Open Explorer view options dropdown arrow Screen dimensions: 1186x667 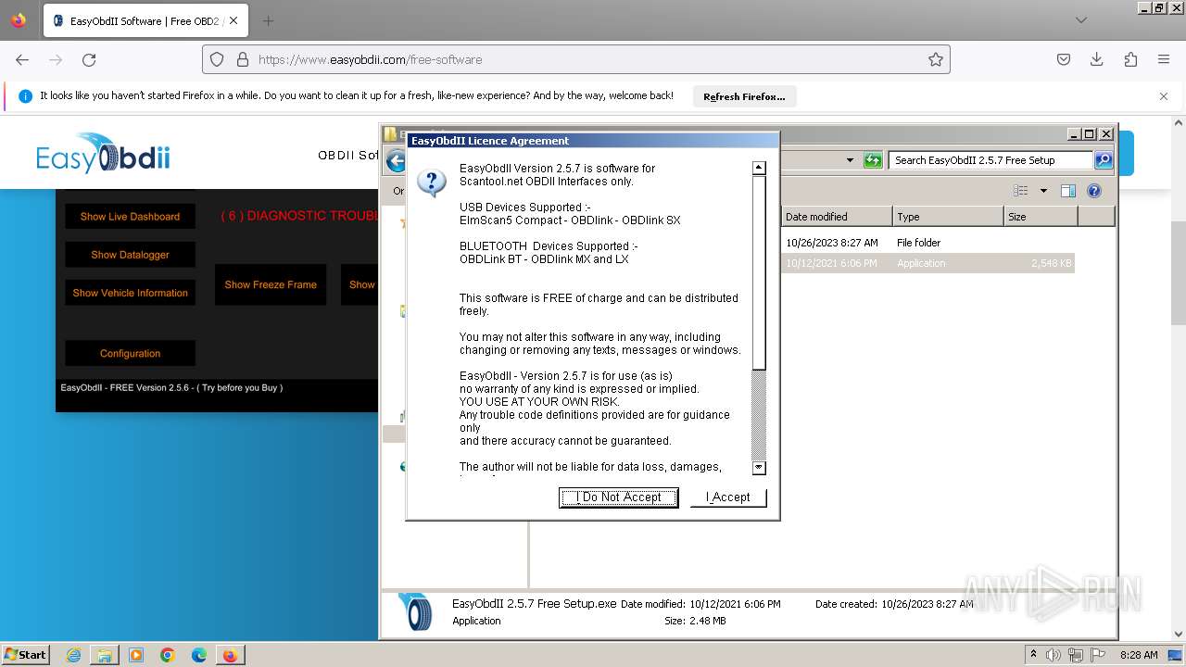(1043, 191)
